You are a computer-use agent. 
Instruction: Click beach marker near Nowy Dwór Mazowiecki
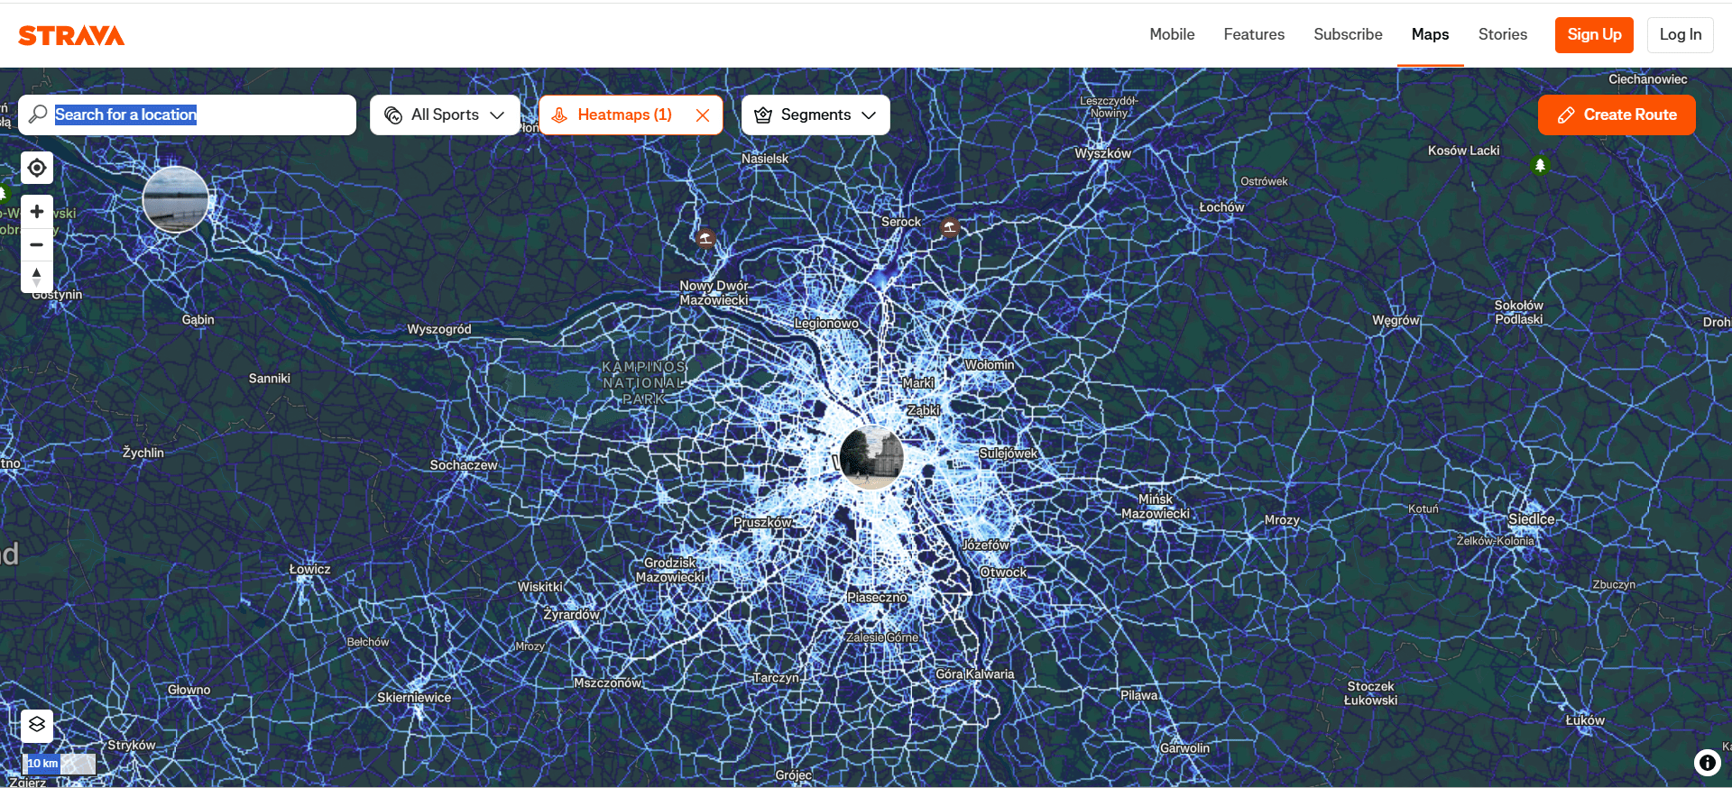(x=705, y=238)
